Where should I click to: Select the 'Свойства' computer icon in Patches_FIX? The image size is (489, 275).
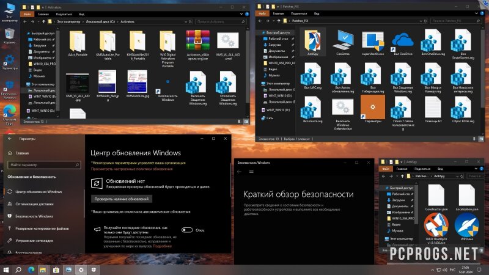[x=343, y=42]
